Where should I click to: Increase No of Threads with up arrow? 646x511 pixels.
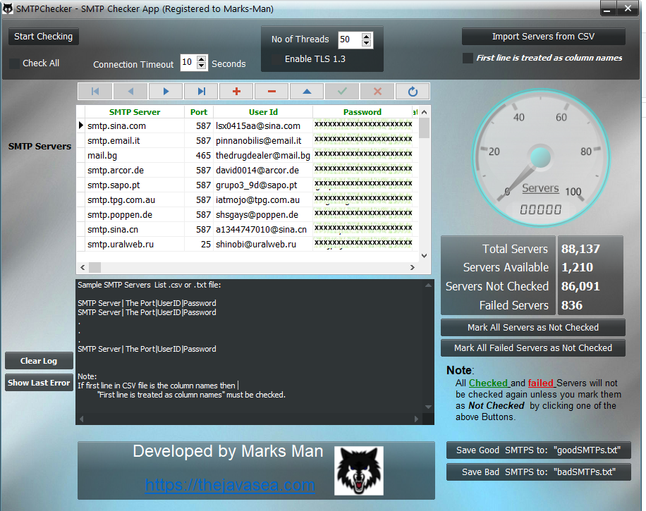click(366, 36)
